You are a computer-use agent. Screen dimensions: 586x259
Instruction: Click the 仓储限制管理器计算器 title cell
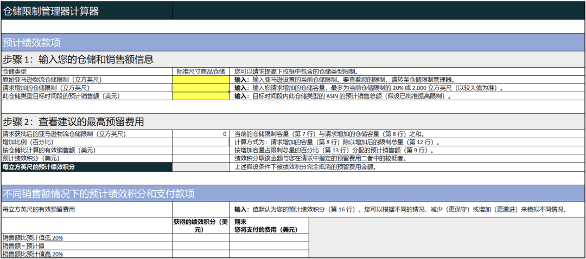coord(87,11)
